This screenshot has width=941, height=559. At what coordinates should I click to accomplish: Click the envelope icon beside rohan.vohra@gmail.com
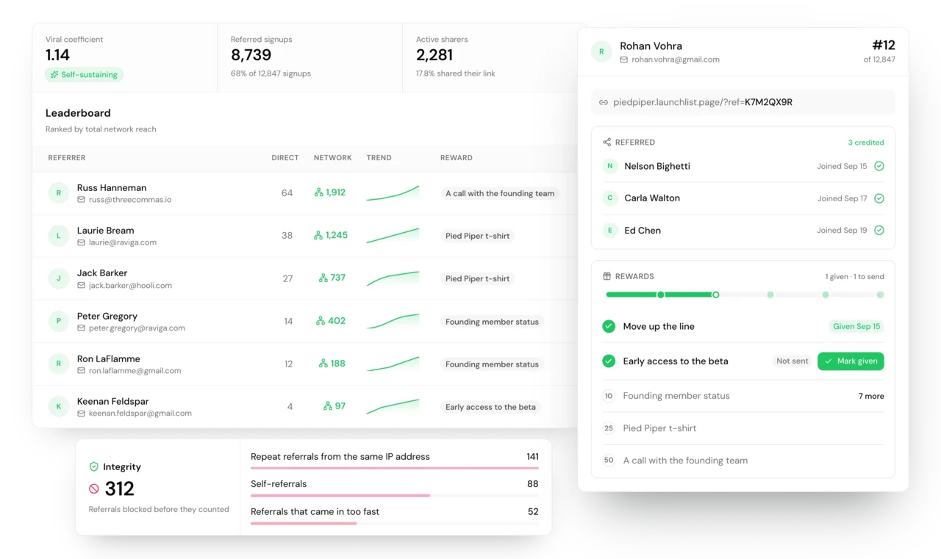pyautogui.click(x=624, y=59)
